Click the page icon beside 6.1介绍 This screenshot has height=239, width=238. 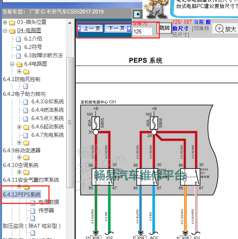coord(19,39)
